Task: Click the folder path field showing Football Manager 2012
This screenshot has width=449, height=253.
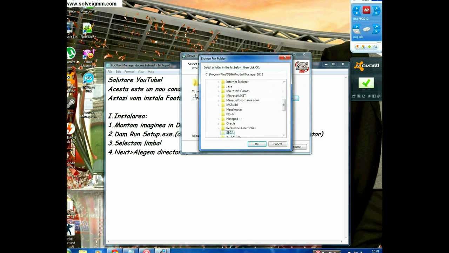Action: tap(246, 74)
